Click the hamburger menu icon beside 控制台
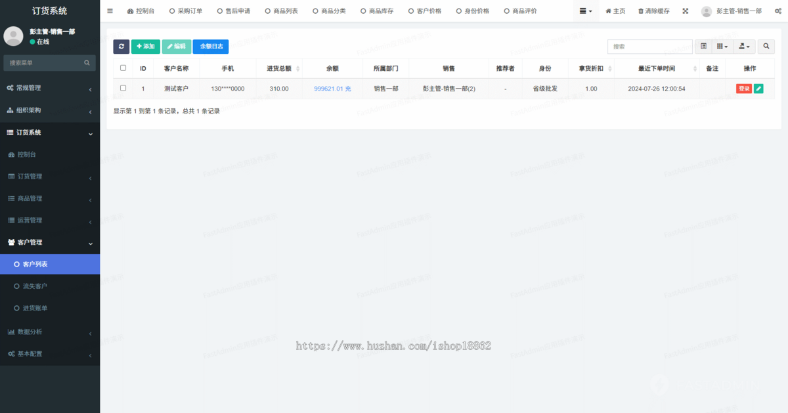Image resolution: width=788 pixels, height=413 pixels. point(109,10)
